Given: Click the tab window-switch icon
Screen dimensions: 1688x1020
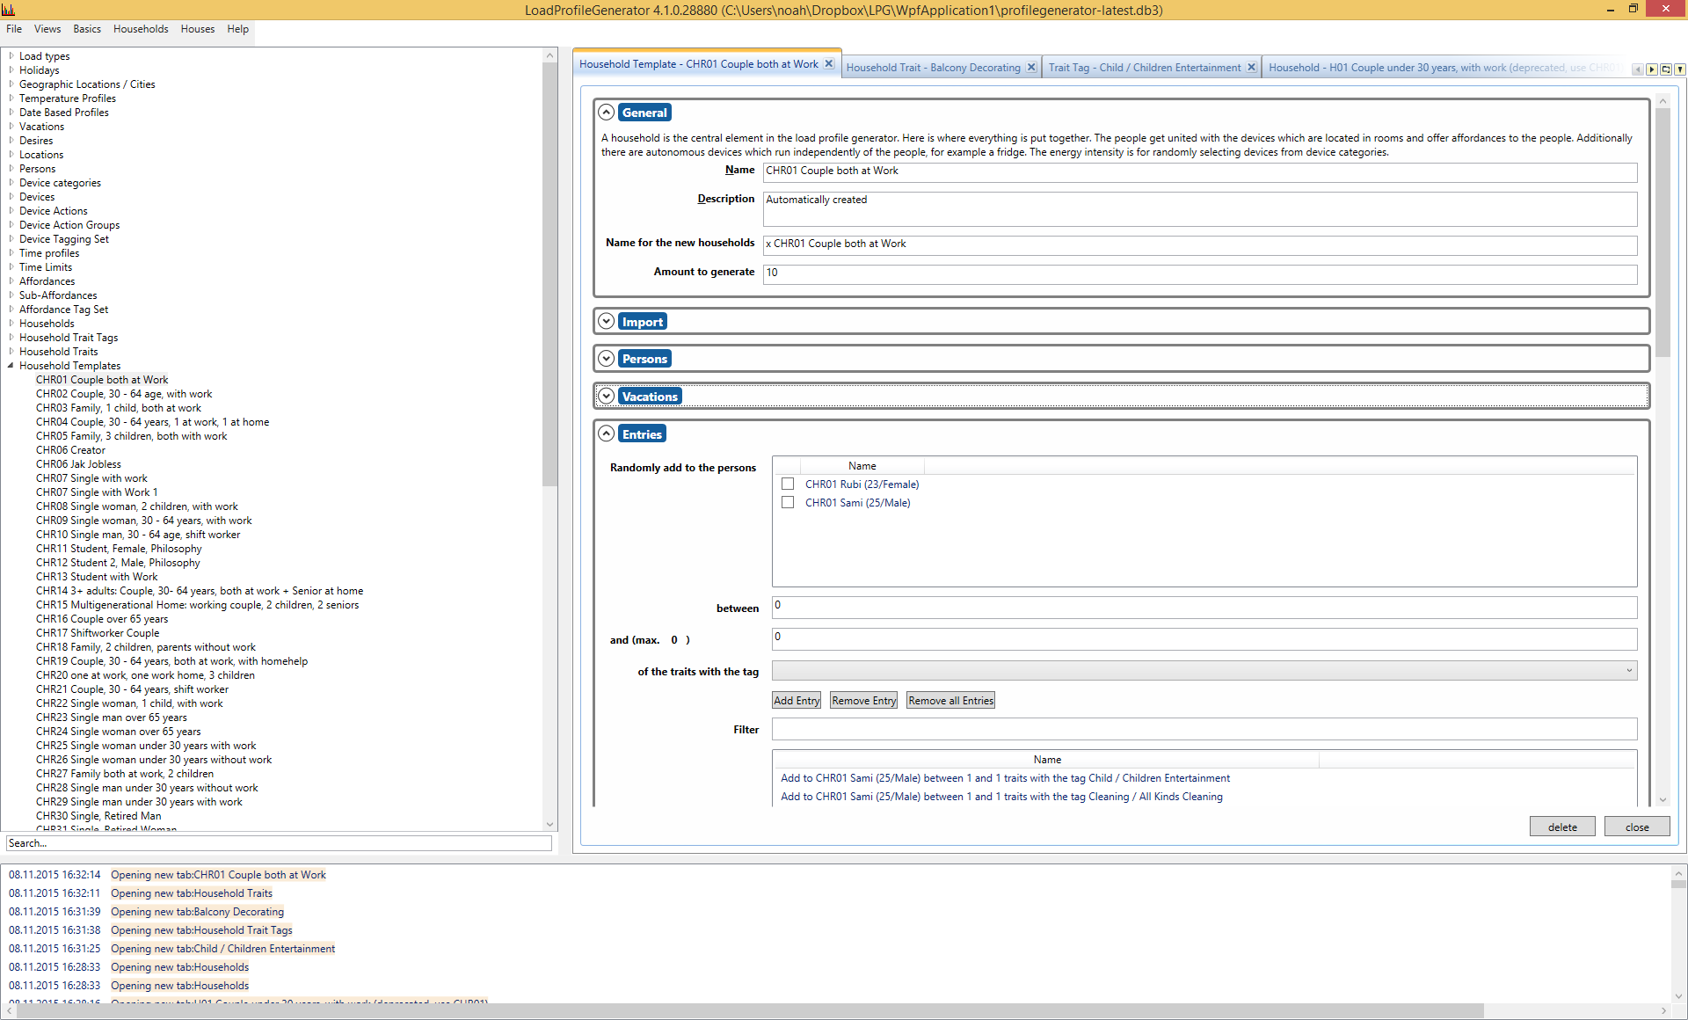Looking at the screenshot, I should tap(1665, 69).
